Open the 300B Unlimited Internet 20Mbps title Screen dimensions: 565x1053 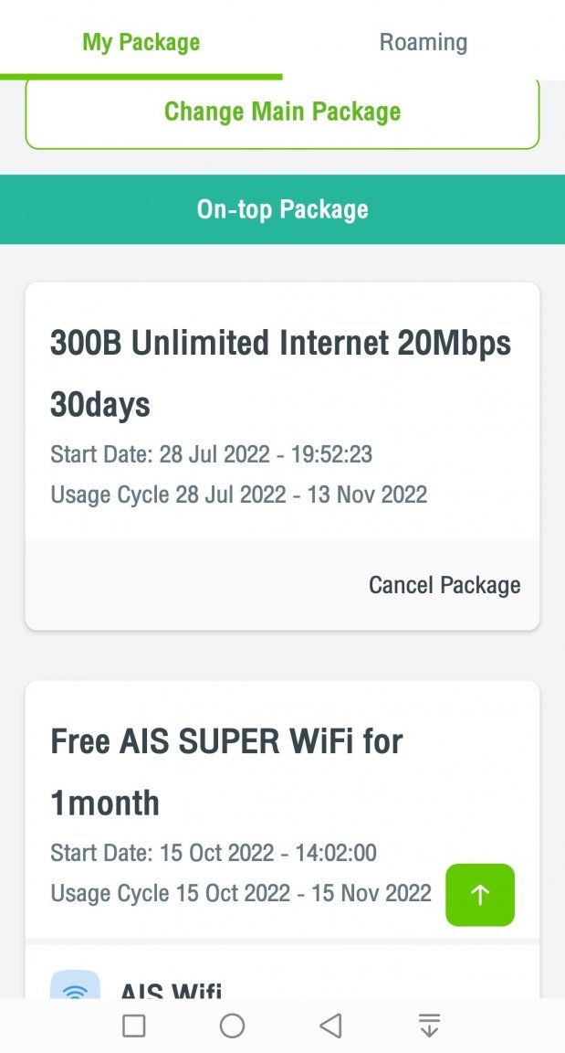pos(280,343)
